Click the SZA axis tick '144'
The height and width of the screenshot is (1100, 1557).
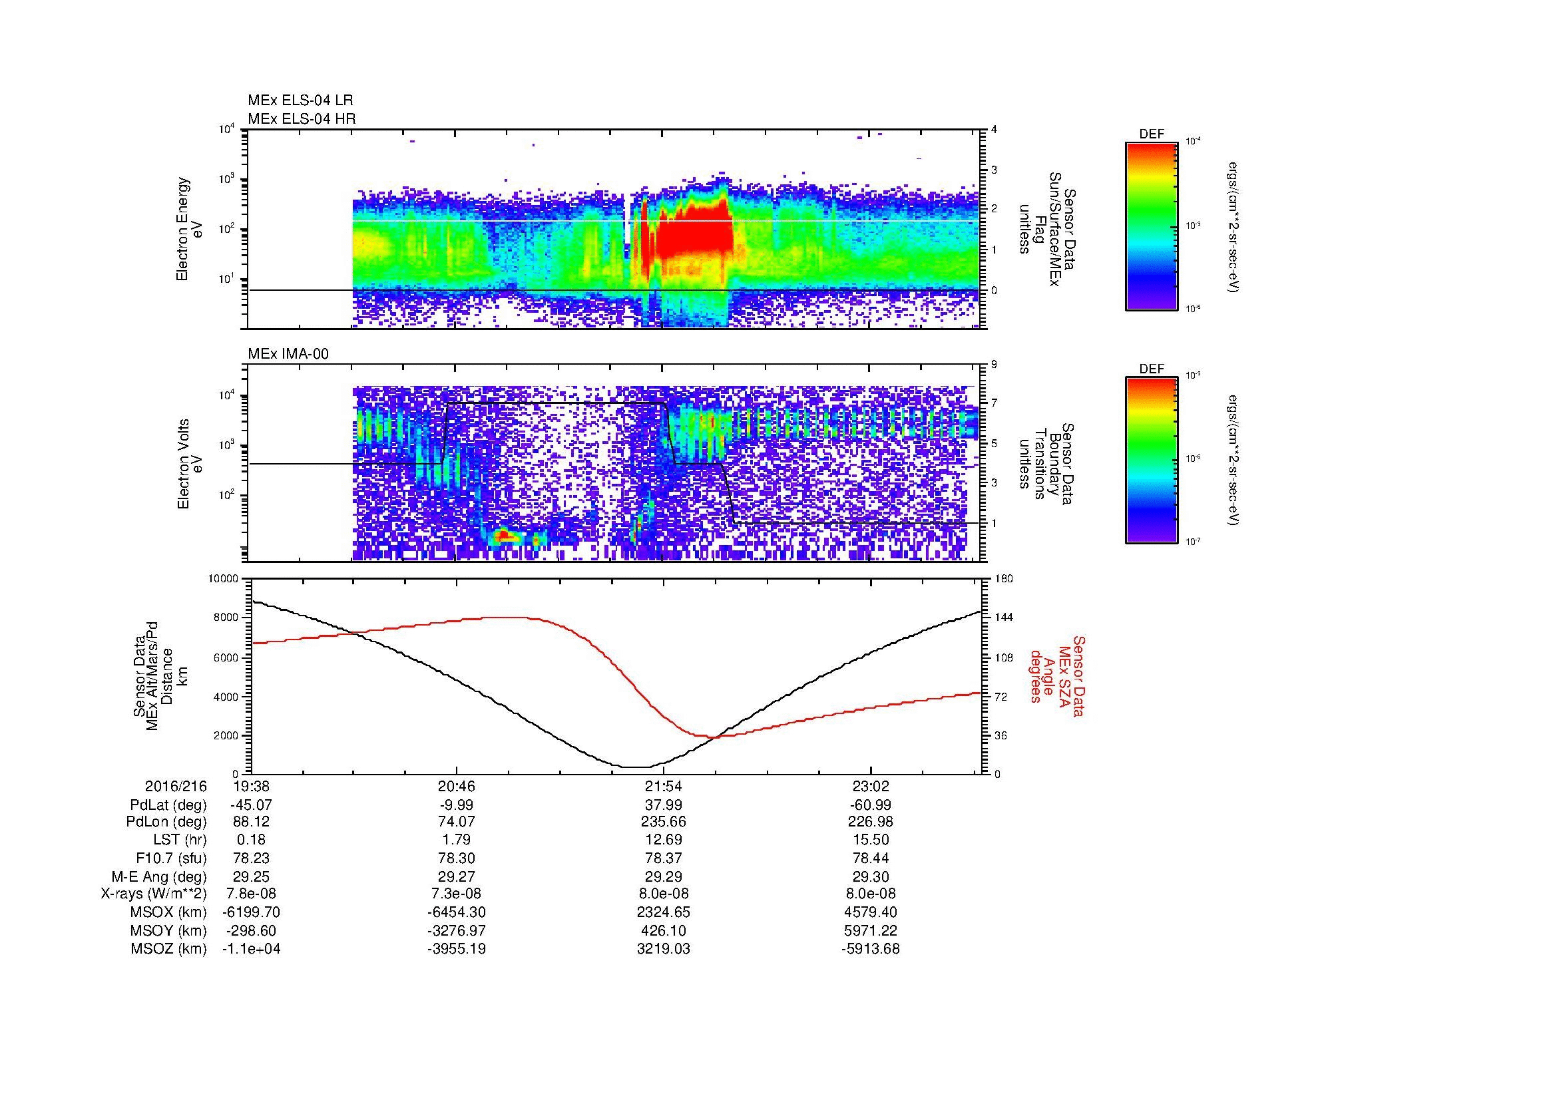(1003, 618)
